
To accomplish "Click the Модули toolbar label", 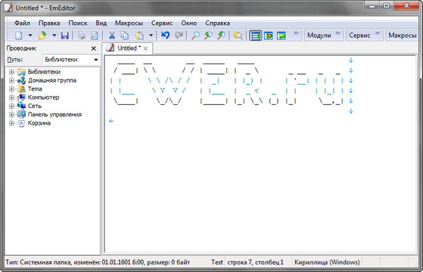I will [319, 36].
